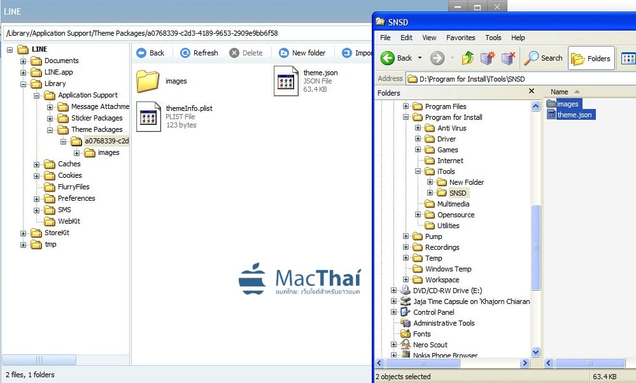Collapse iTools folder in Explorer tree
636x383 pixels.
tap(418, 171)
